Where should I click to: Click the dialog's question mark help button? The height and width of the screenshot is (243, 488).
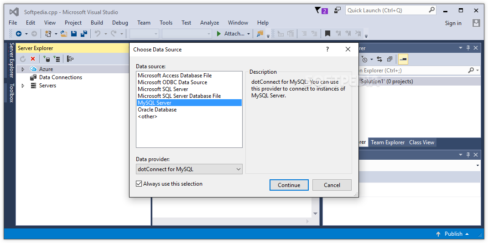point(327,49)
